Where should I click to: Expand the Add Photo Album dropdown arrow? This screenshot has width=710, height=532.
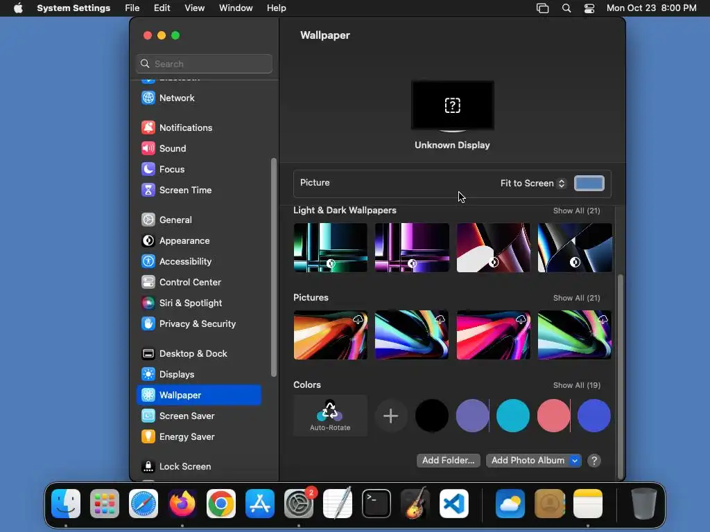pos(575,461)
